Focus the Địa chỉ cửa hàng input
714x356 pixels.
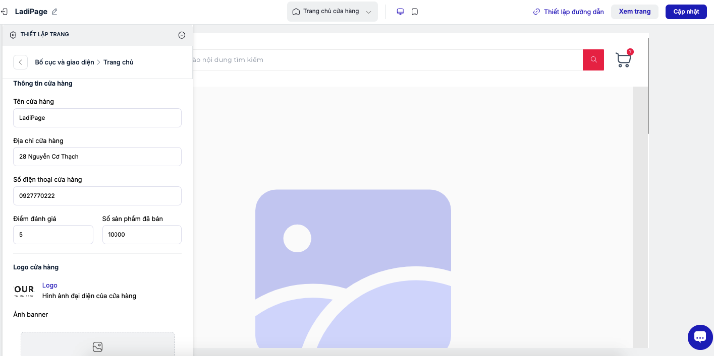[97, 157]
